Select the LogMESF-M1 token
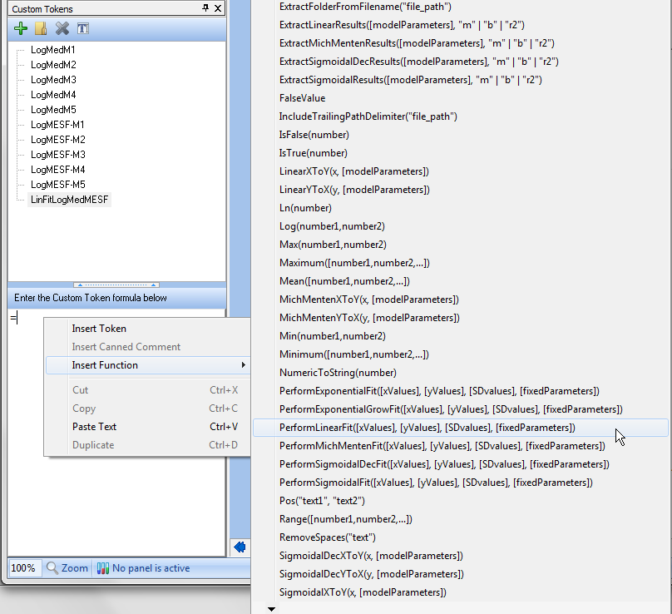 point(57,125)
